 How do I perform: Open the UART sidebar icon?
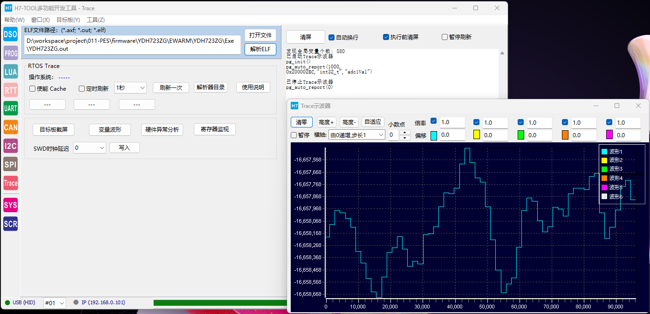(10, 108)
